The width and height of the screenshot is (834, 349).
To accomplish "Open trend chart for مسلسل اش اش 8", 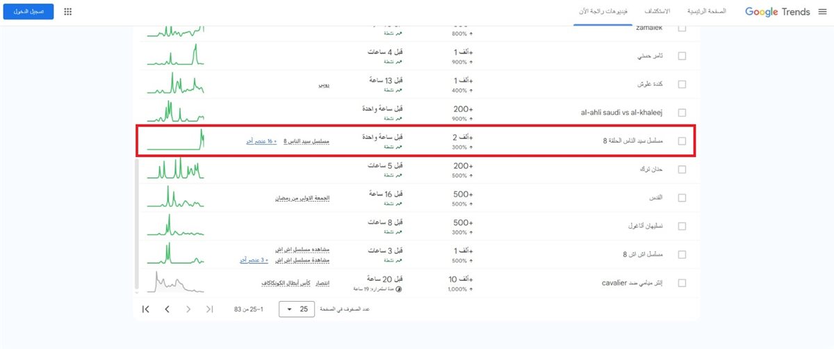I will [x=177, y=254].
